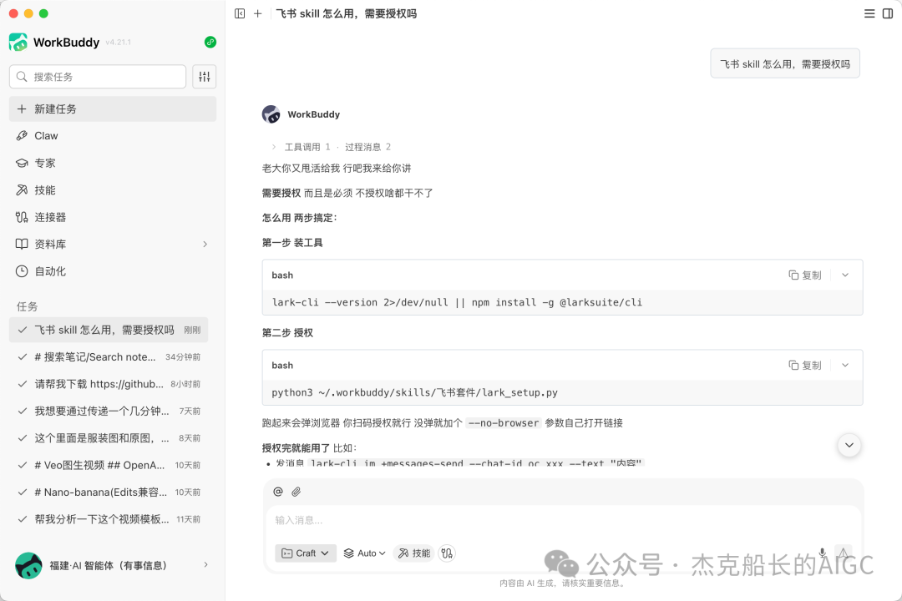Select task 这个里面是服装图和原图
Screen dimensions: 902x601
[109, 437]
